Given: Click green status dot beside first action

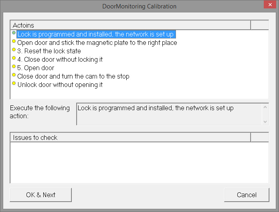Looking at the screenshot, I should tap(14, 33).
